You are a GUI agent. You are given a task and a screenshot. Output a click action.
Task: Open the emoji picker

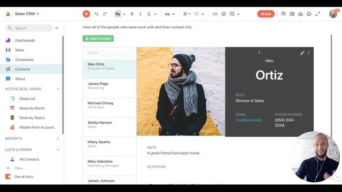tap(223, 14)
